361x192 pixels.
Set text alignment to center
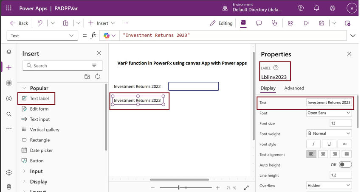tap(323, 154)
